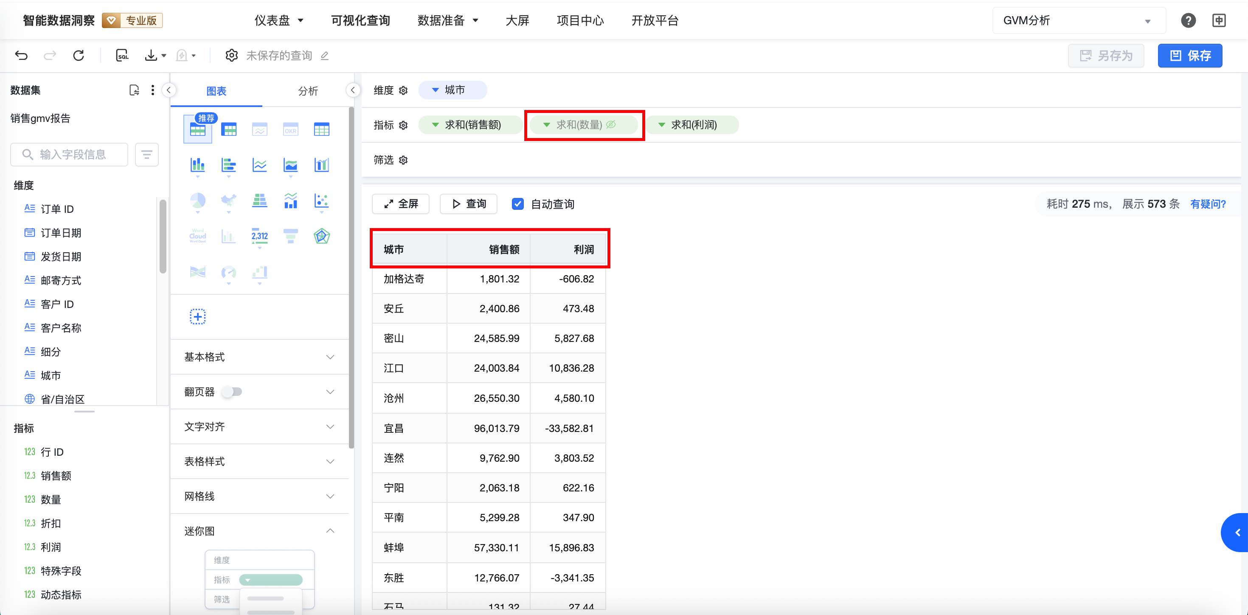1248x615 pixels.
Task: Click the add custom chart plus icon
Action: [197, 316]
